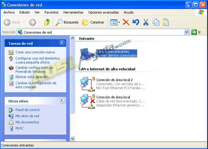208x149 pixels.
Task: Click the recycle icon beside Eliminar
Action: [x=11, y=77]
